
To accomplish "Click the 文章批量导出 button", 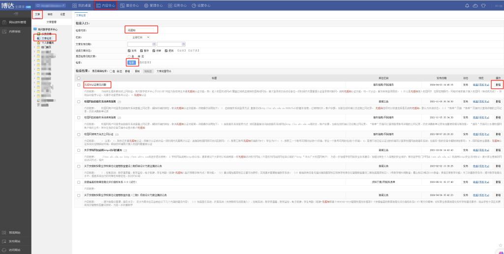I will pos(164,71).
